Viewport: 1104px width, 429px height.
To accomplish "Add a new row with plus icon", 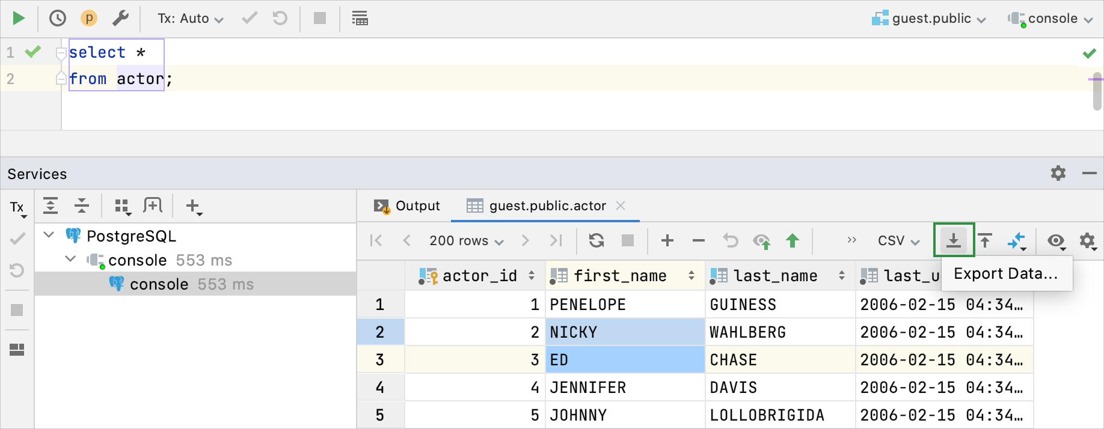I will pyautogui.click(x=667, y=240).
